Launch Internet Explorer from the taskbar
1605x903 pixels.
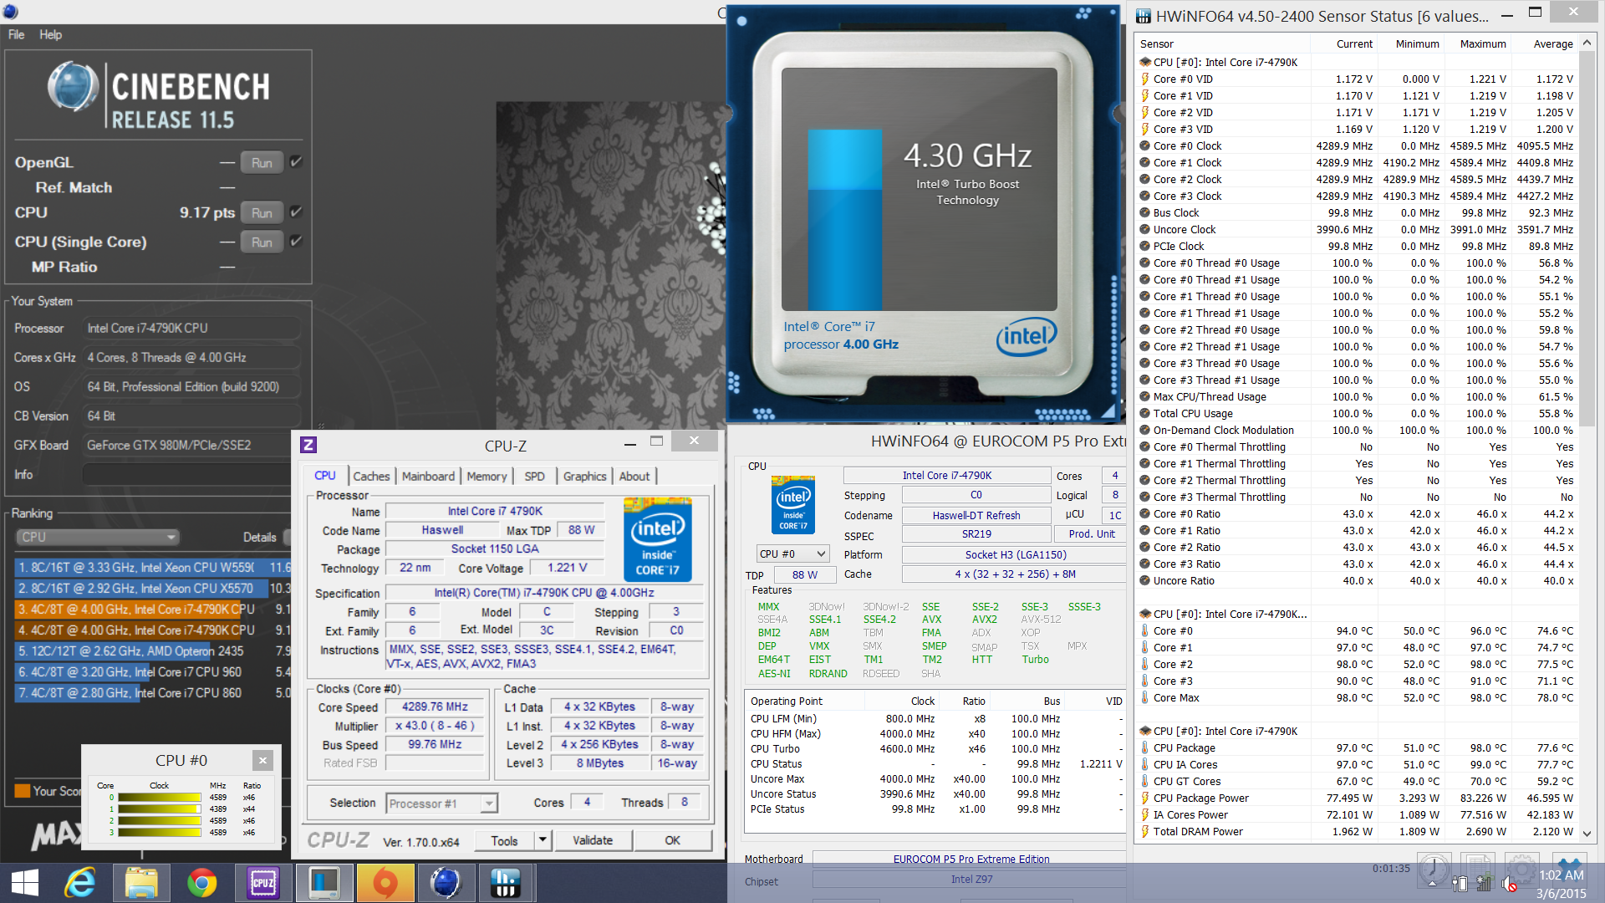pos(81,883)
